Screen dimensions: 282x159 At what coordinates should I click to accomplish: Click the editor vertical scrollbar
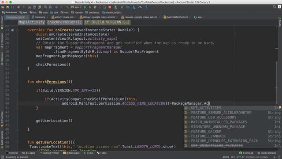coord(277,83)
